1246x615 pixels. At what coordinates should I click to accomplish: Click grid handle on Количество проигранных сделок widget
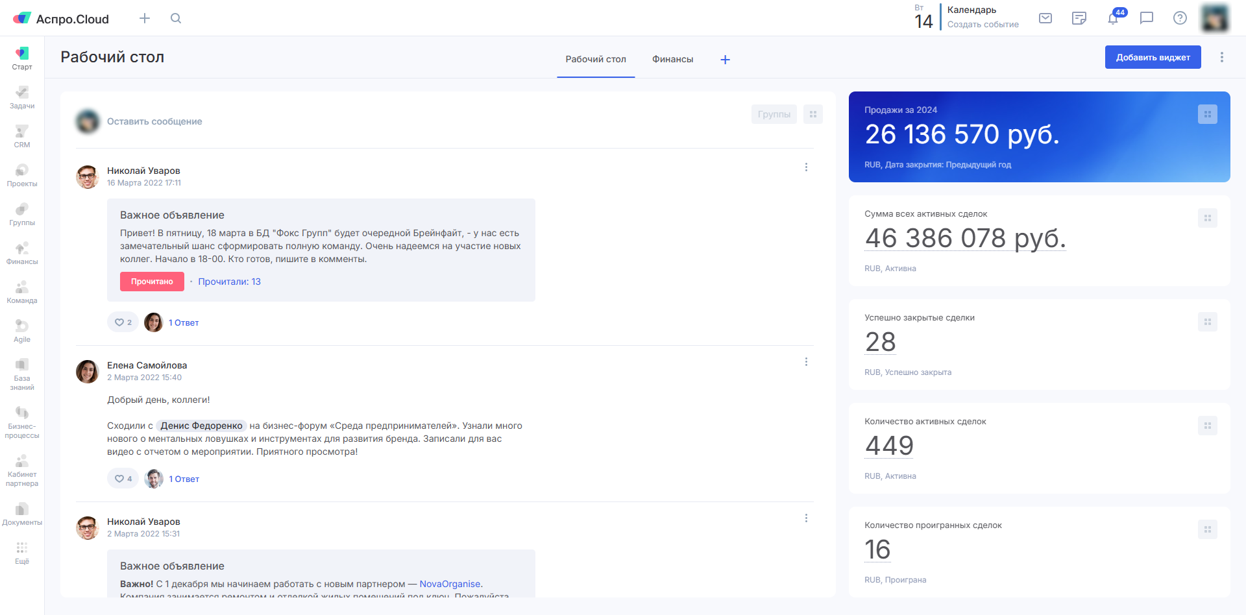(1208, 529)
